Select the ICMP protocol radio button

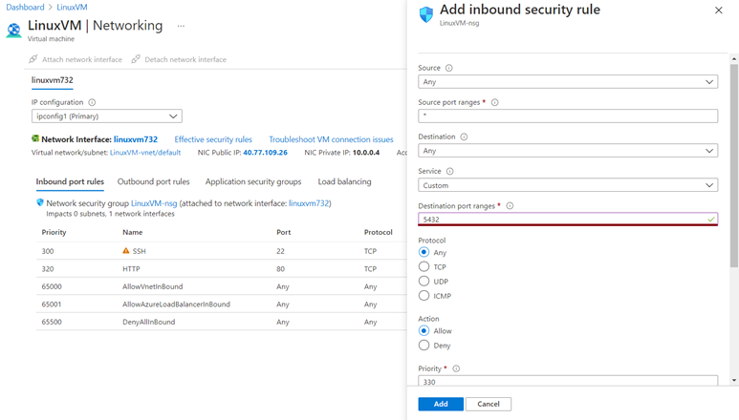tap(424, 296)
